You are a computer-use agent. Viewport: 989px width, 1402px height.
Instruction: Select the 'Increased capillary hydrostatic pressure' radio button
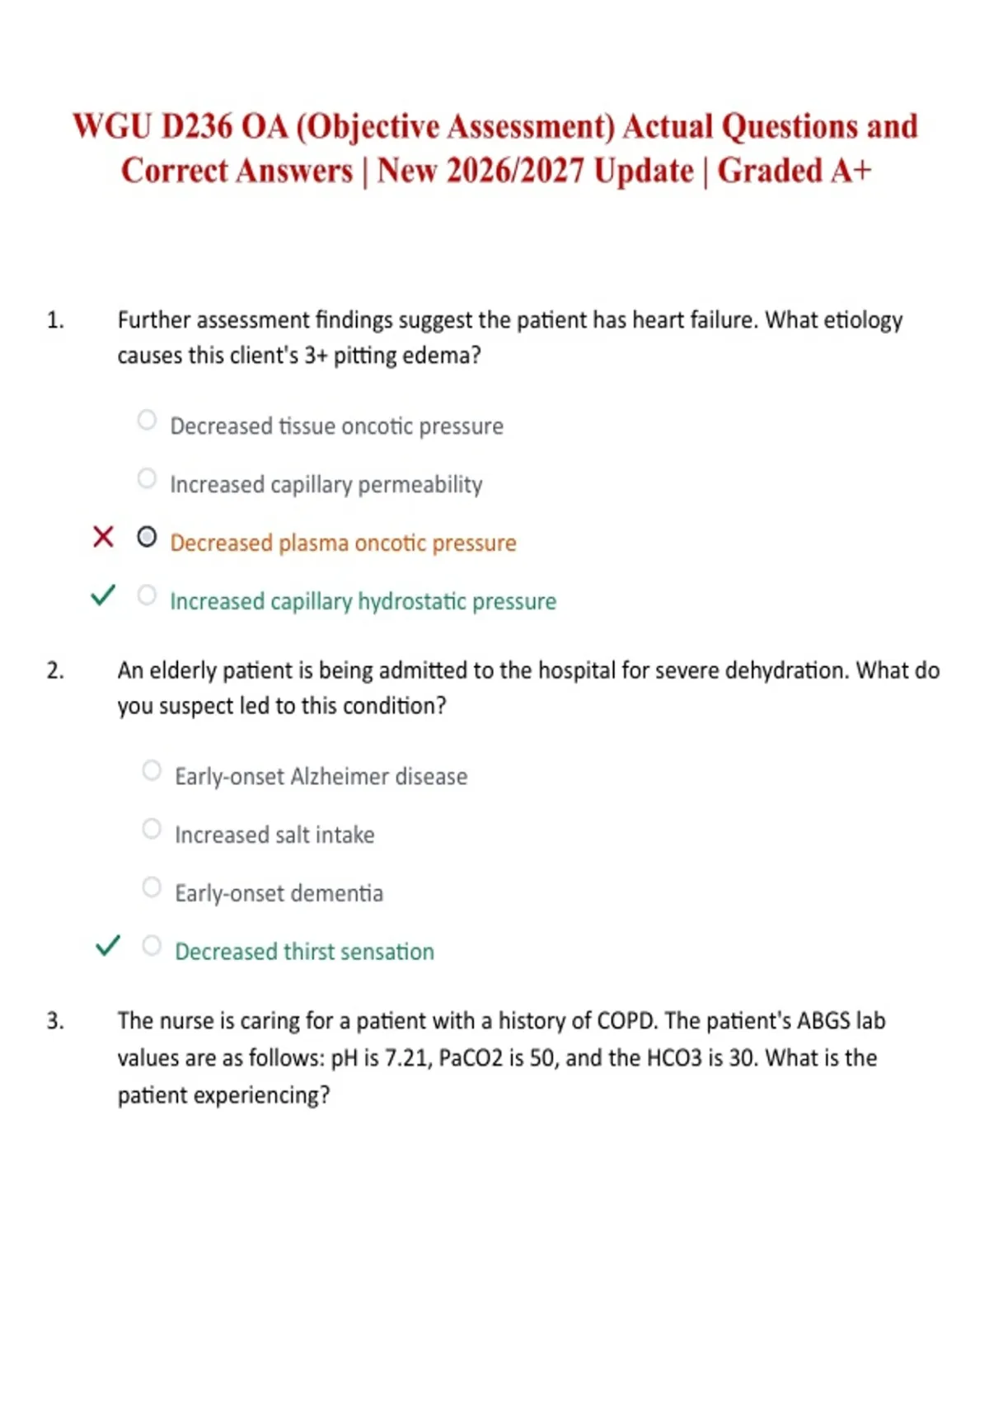click(x=147, y=595)
